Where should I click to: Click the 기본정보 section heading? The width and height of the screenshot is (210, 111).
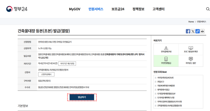(x=23, y=106)
